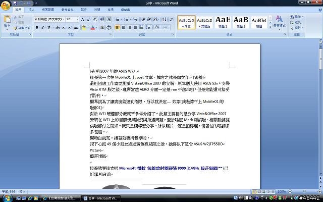
Task: Switch to the 參考資料 References tab
Action: pyautogui.click(x=67, y=10)
